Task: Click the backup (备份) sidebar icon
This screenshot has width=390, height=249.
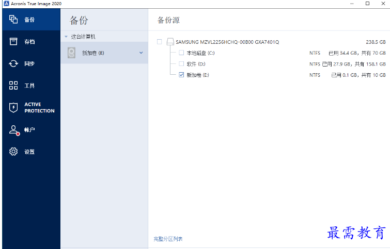Action: click(13, 19)
